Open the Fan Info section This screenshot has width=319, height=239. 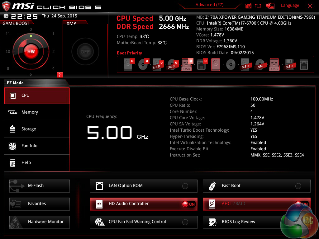coord(37,146)
